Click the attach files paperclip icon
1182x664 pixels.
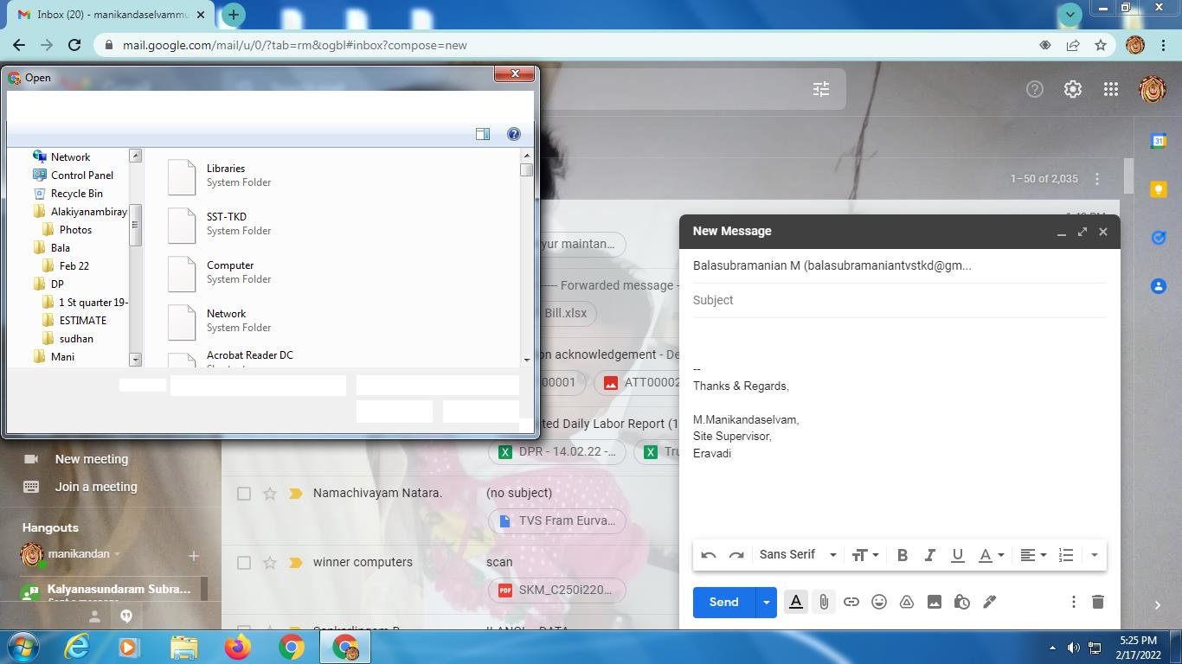[x=824, y=602]
